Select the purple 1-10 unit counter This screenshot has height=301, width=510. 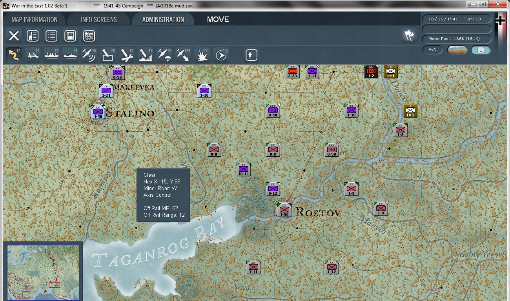pos(351,111)
